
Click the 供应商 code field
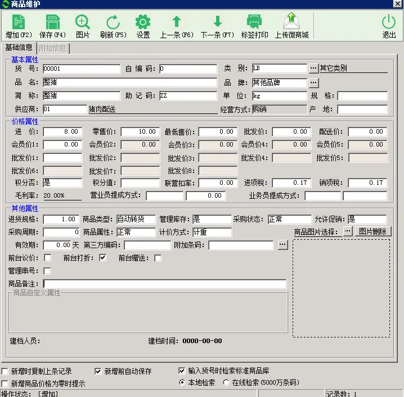pyautogui.click(x=65, y=109)
